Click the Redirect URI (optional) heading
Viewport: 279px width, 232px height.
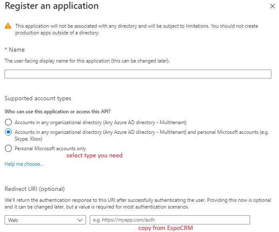coord(34,189)
